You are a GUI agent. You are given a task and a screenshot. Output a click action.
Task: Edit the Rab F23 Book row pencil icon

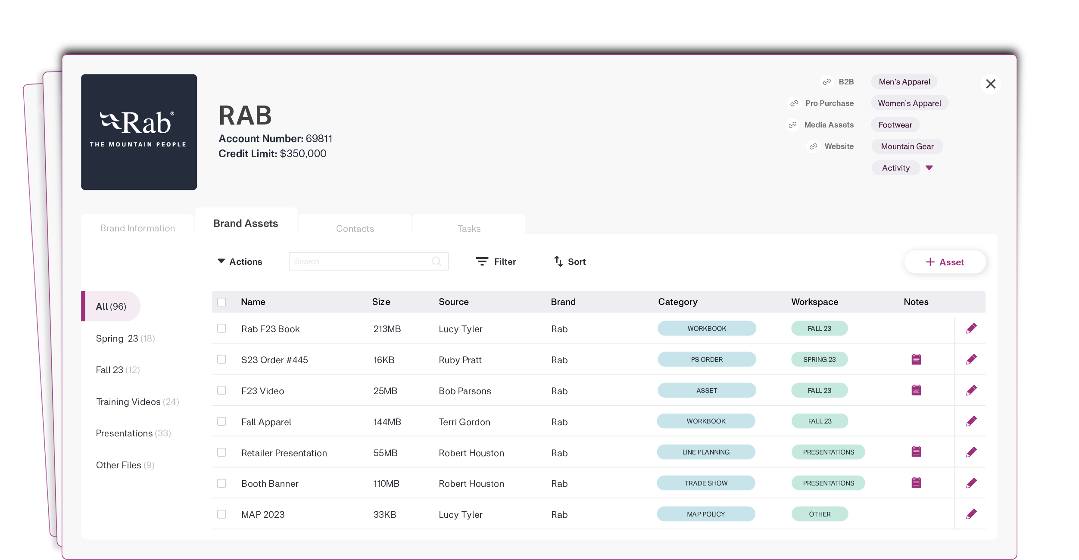pyautogui.click(x=971, y=329)
